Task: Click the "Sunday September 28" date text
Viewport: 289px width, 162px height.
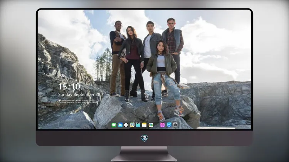Action: coord(79,94)
